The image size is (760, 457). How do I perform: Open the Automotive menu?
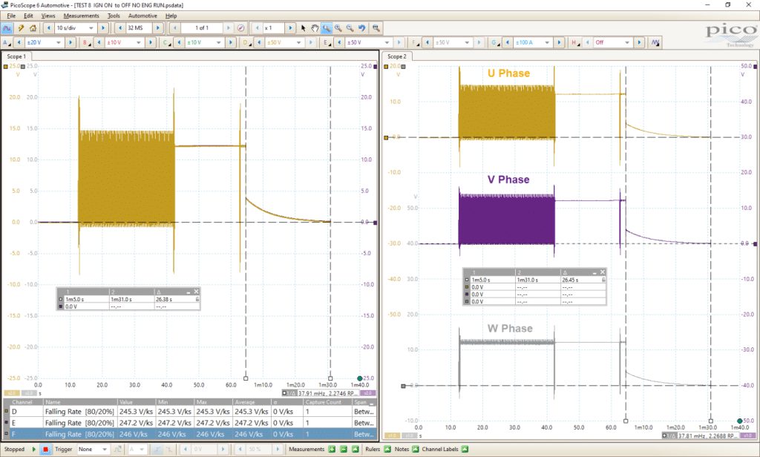point(142,16)
